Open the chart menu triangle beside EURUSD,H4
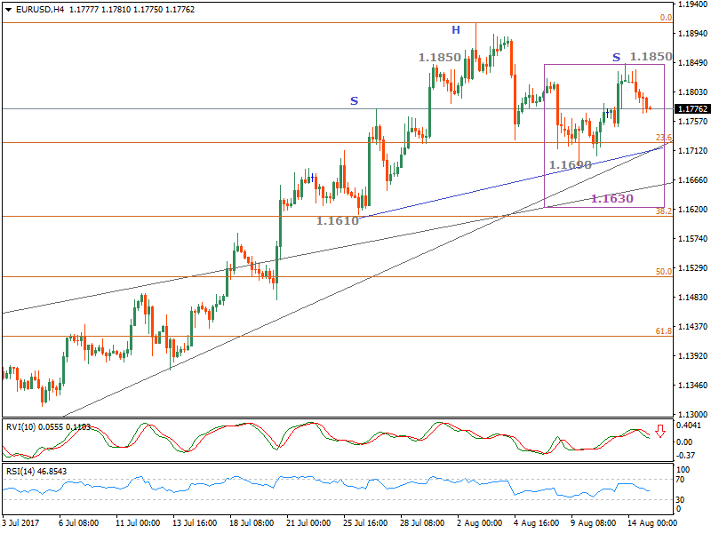Image resolution: width=711 pixels, height=533 pixels. pyautogui.click(x=8, y=10)
